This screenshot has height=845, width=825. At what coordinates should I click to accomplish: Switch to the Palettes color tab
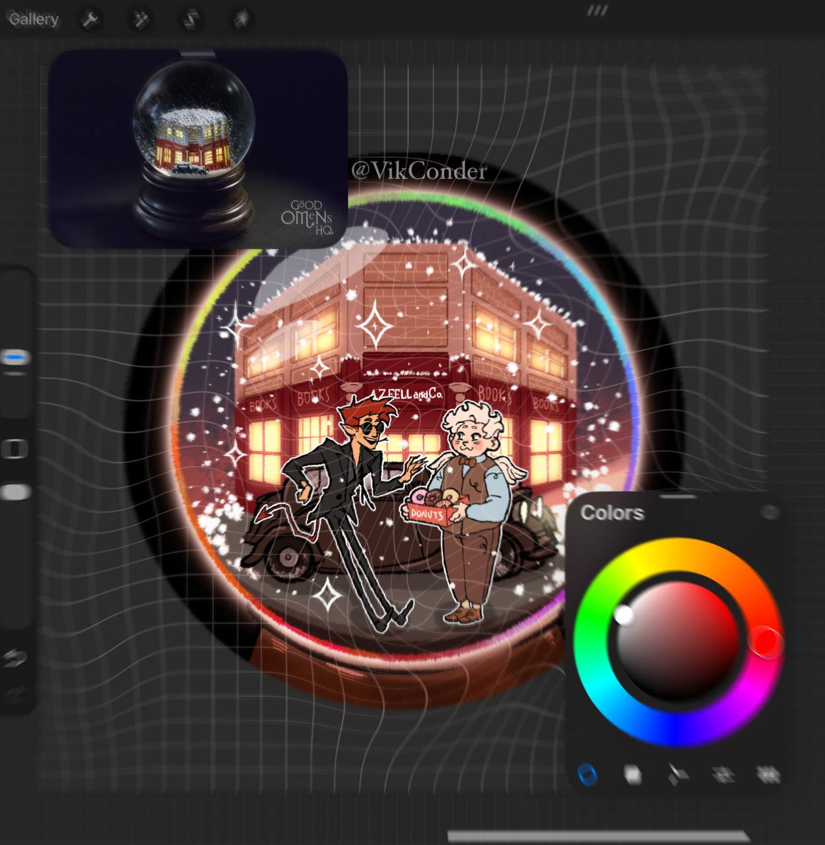click(768, 774)
